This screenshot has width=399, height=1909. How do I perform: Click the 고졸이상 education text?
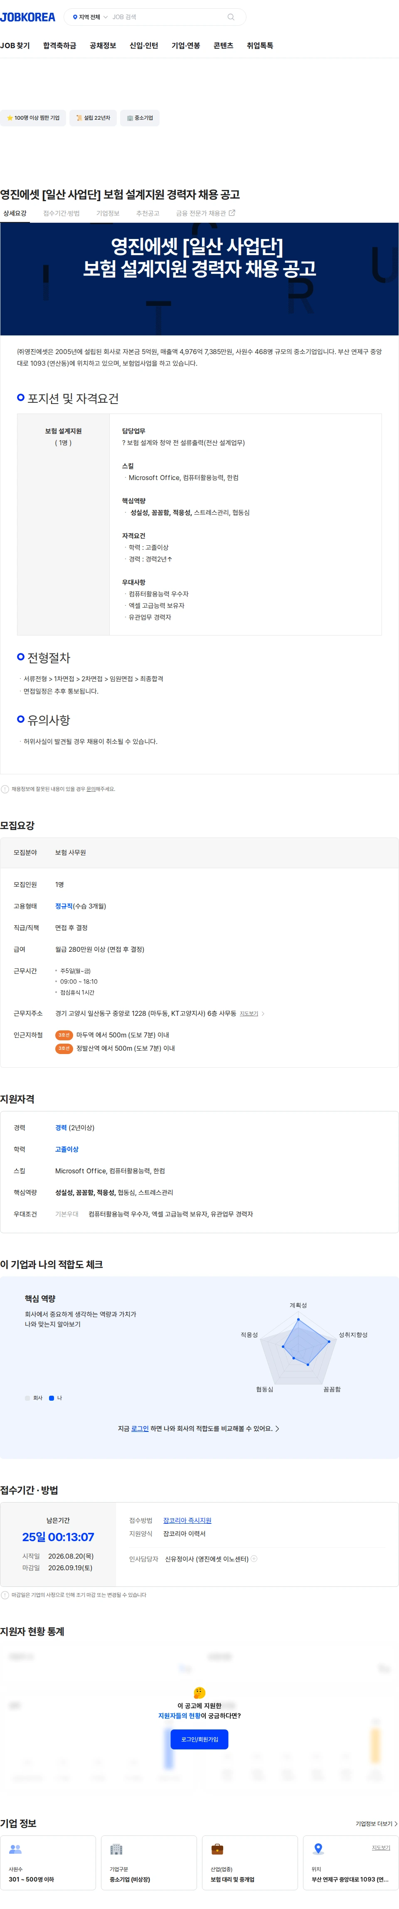pyautogui.click(x=67, y=1149)
